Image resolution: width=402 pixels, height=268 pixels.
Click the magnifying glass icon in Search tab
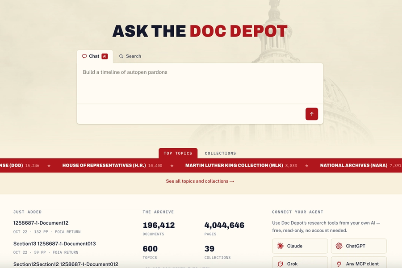click(121, 56)
